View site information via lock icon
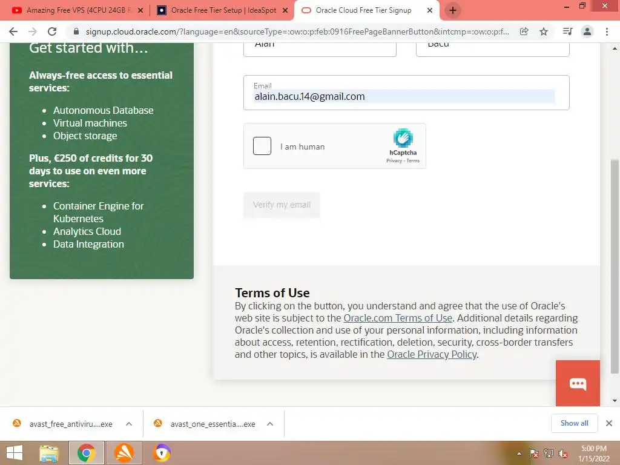The width and height of the screenshot is (620, 465). point(76,31)
